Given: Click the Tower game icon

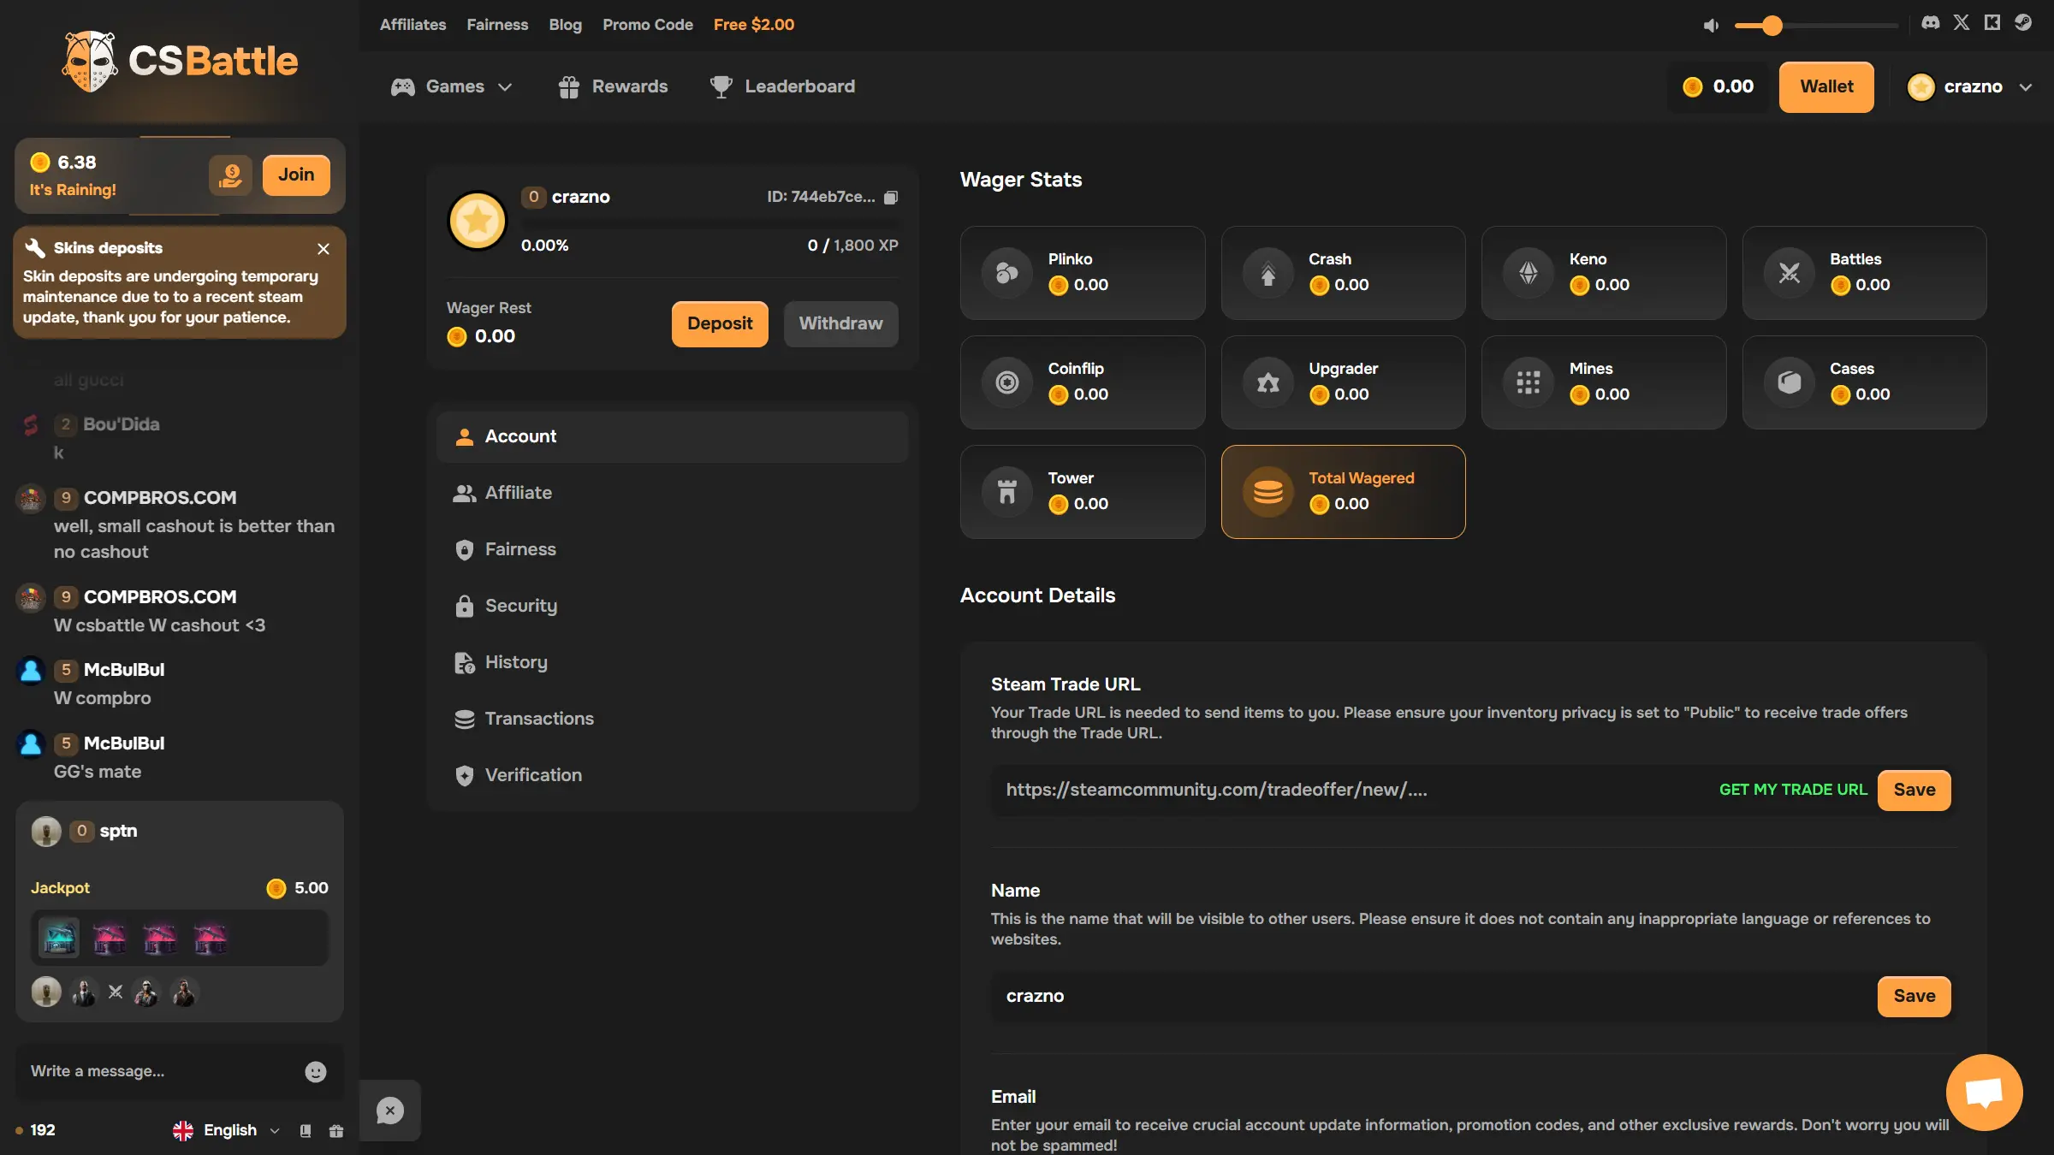Looking at the screenshot, I should click(x=1007, y=492).
